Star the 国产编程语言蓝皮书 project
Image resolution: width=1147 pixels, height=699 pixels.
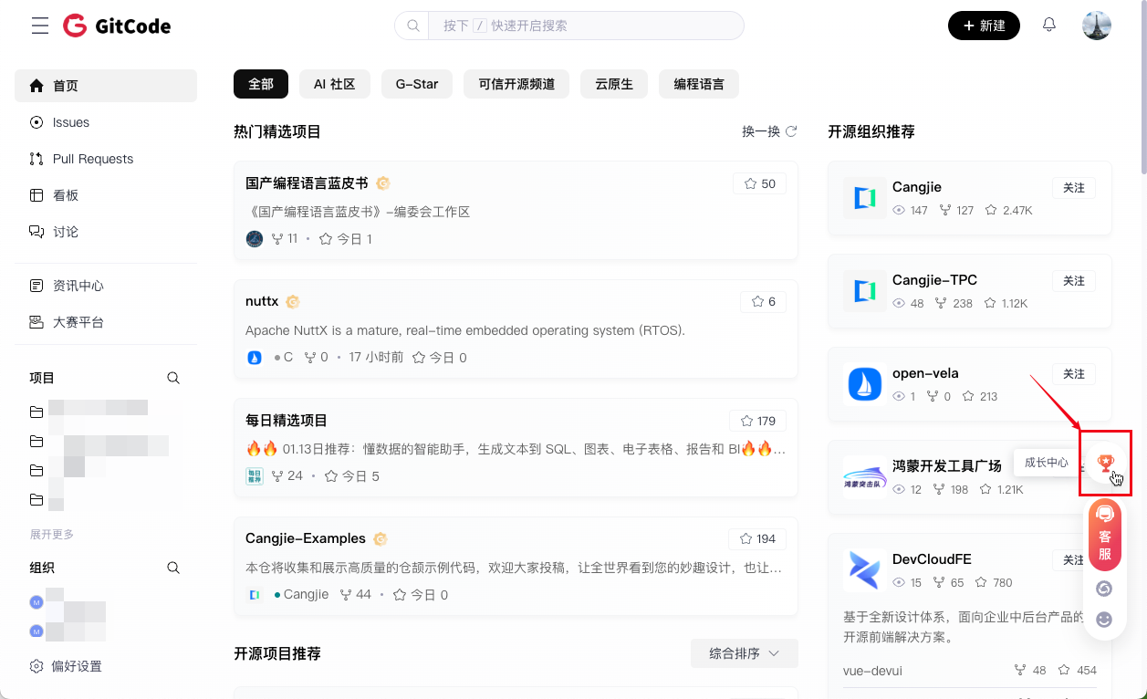759,183
